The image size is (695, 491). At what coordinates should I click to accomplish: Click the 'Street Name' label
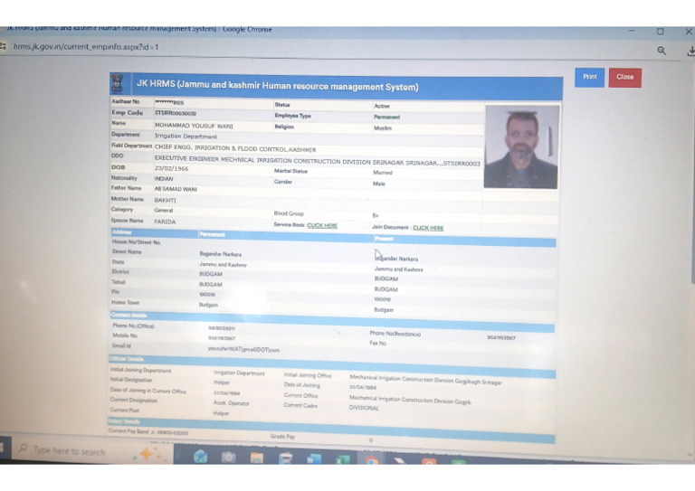click(x=127, y=252)
